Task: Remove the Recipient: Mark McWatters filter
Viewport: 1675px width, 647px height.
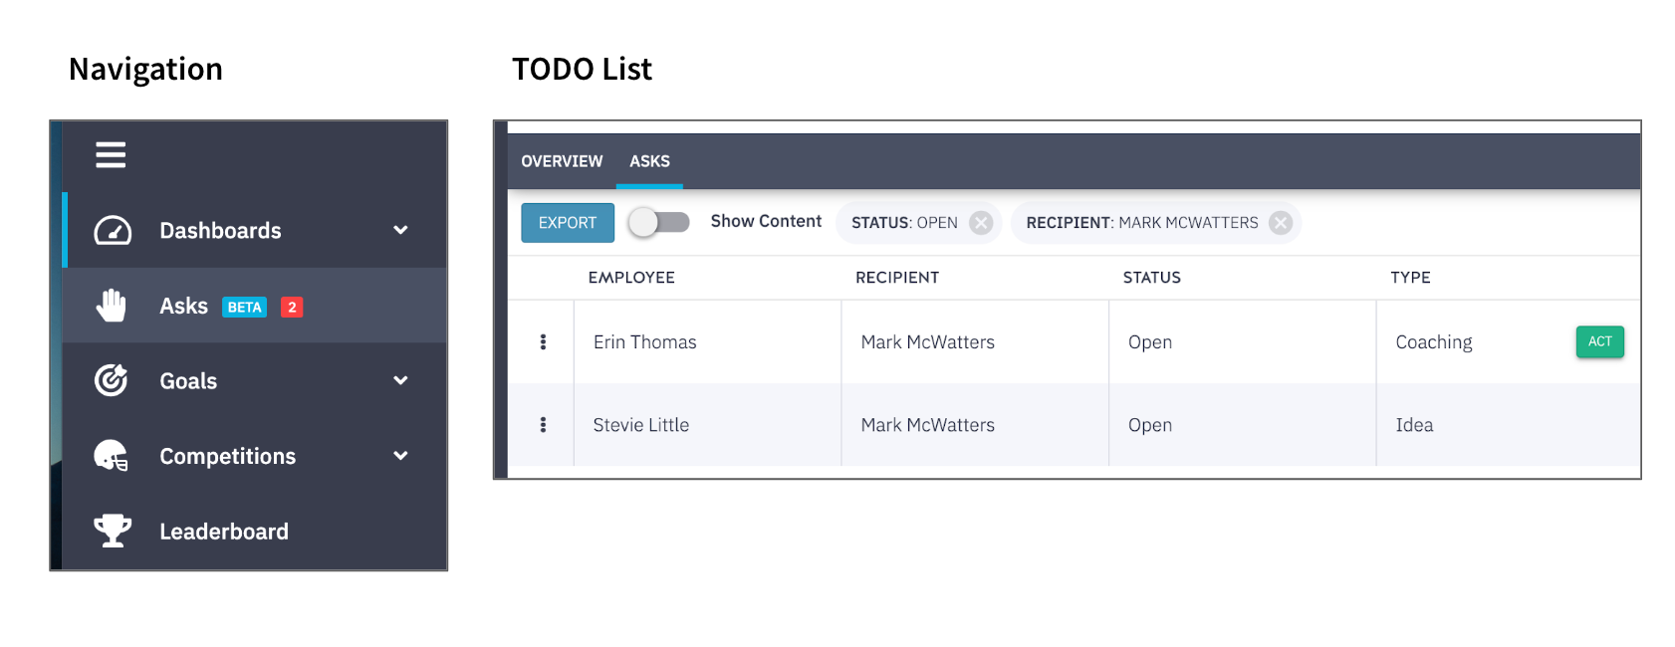Action: pyautogui.click(x=1281, y=223)
